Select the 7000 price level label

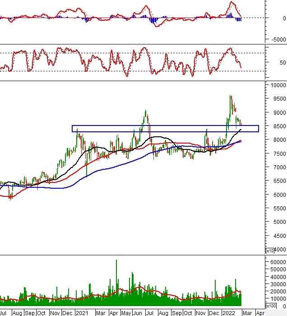pyautogui.click(x=280, y=167)
